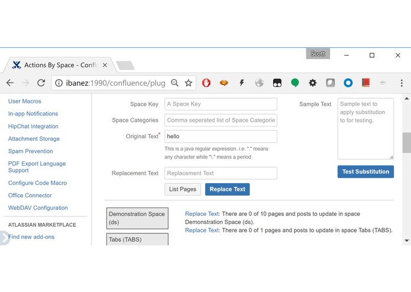Image resolution: width=411 pixels, height=292 pixels.
Task: Click the Original Text field containing hello
Action: click(x=221, y=137)
